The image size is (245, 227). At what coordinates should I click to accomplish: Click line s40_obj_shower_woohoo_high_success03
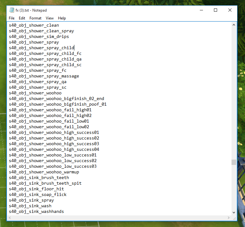pyautogui.click(x=54, y=144)
